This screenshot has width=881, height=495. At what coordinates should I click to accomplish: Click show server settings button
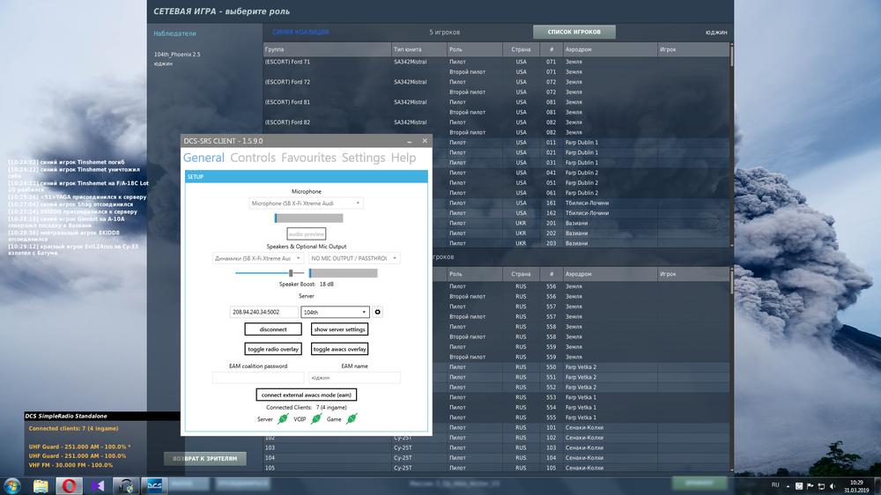coord(339,329)
